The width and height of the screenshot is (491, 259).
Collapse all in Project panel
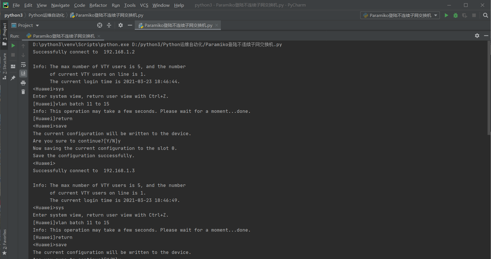[x=109, y=25]
